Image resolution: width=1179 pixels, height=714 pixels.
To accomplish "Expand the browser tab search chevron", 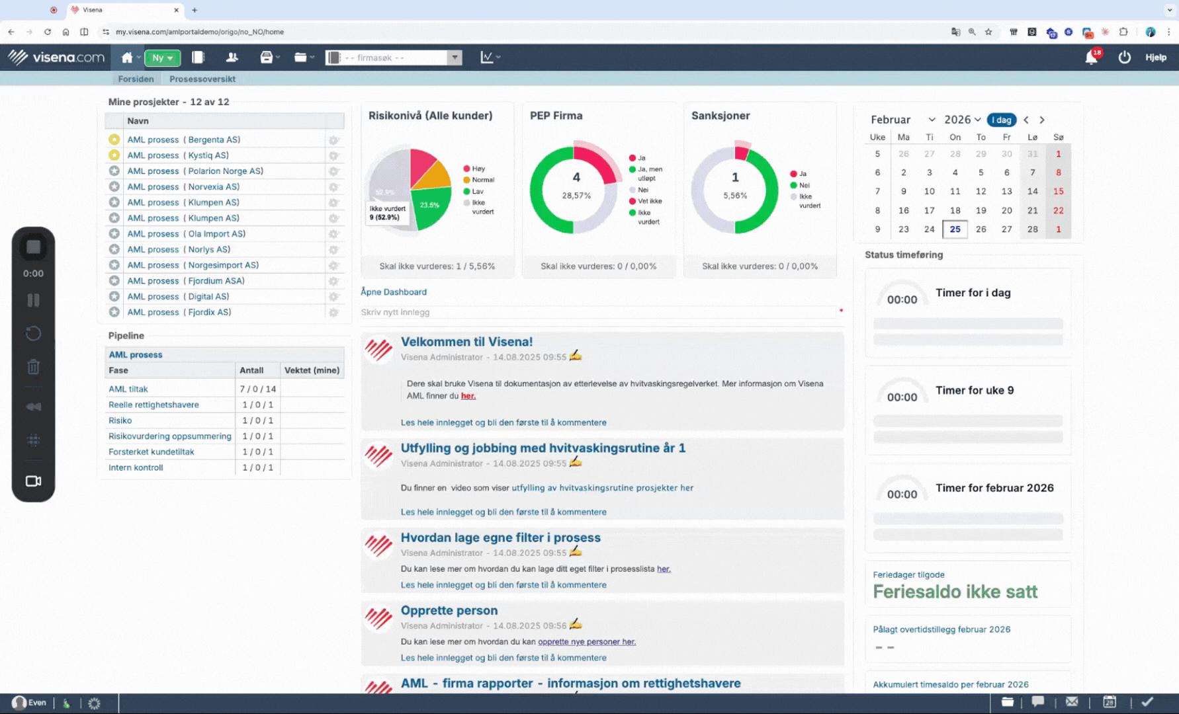I will tap(1169, 10).
